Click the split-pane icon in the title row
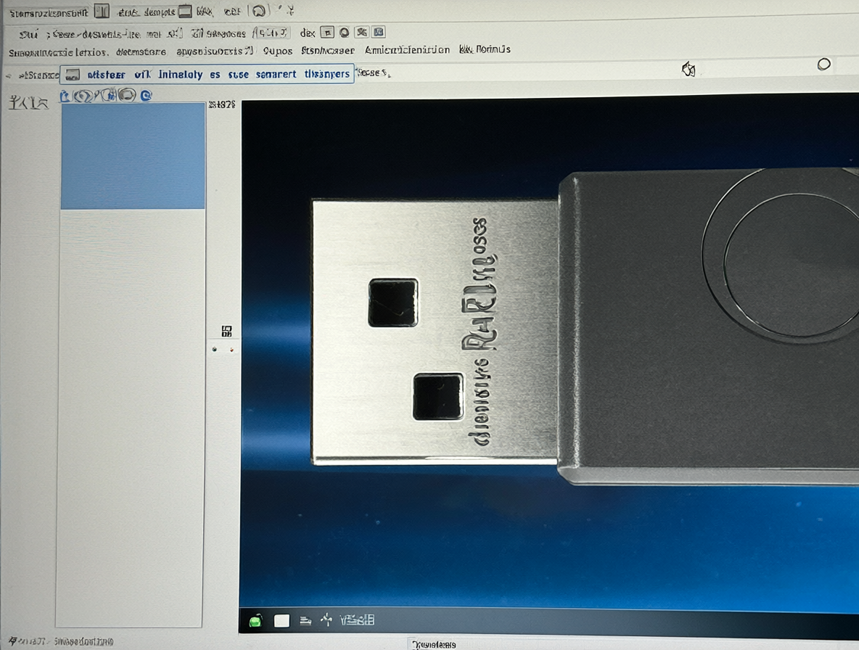 102,11
